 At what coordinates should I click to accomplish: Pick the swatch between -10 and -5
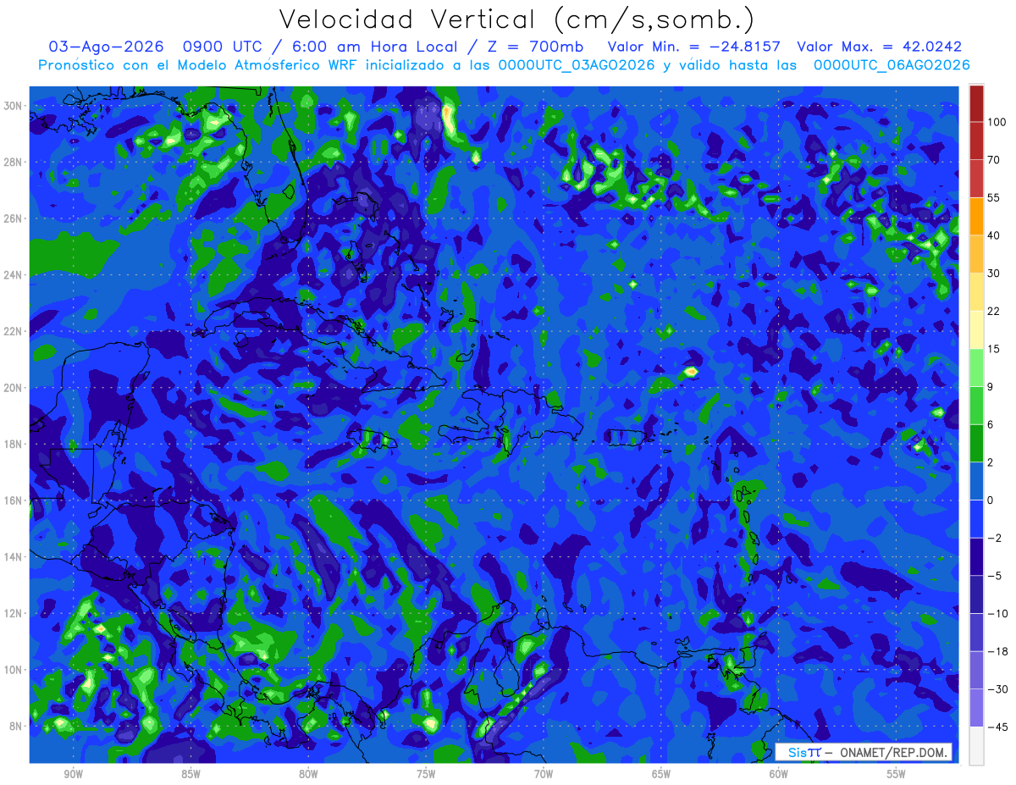(976, 594)
